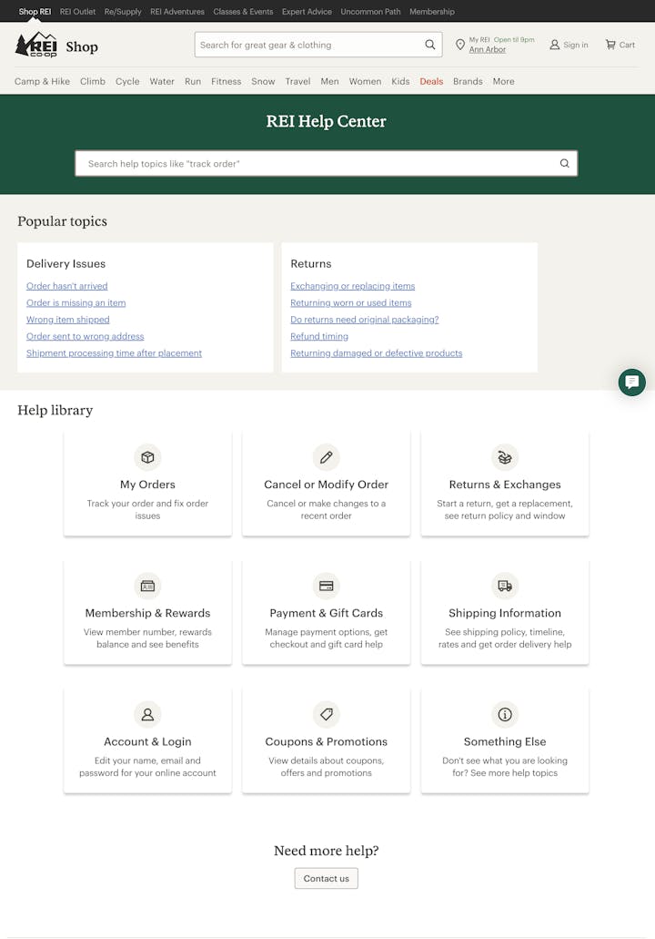The width and height of the screenshot is (655, 939).
Task: Open the "Order hasn't arrived" link
Action: [66, 286]
